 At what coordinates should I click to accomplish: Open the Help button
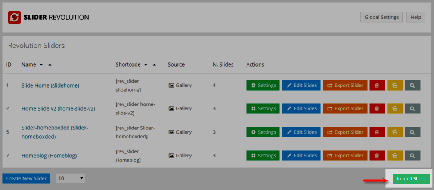(415, 17)
